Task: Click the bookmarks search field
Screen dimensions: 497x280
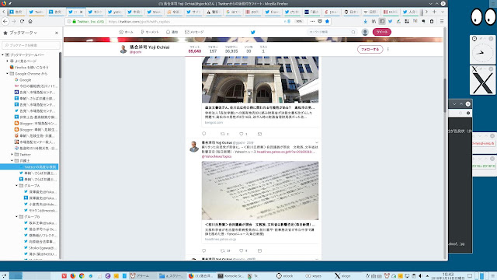Action: 31,45
